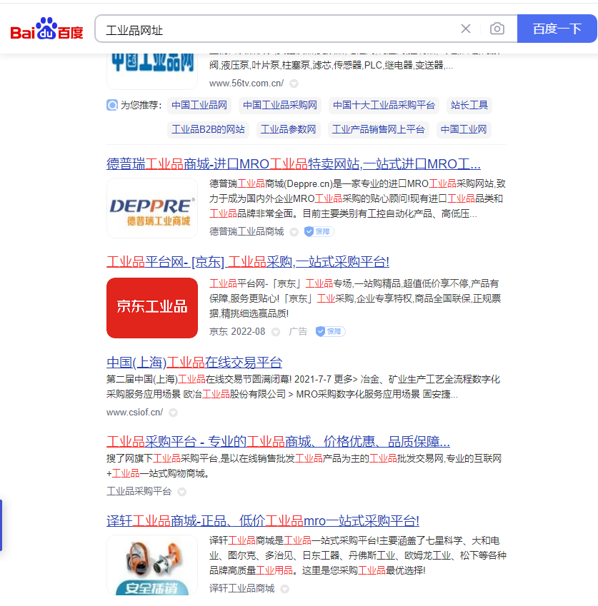This screenshot has width=598, height=606.
Task: Open 中国(上海)工业品在线交易平台 result title
Action: point(194,363)
